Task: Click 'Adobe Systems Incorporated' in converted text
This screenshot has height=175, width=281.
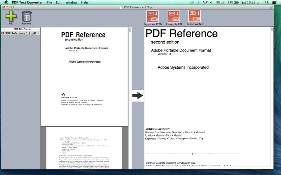Action: point(183,67)
